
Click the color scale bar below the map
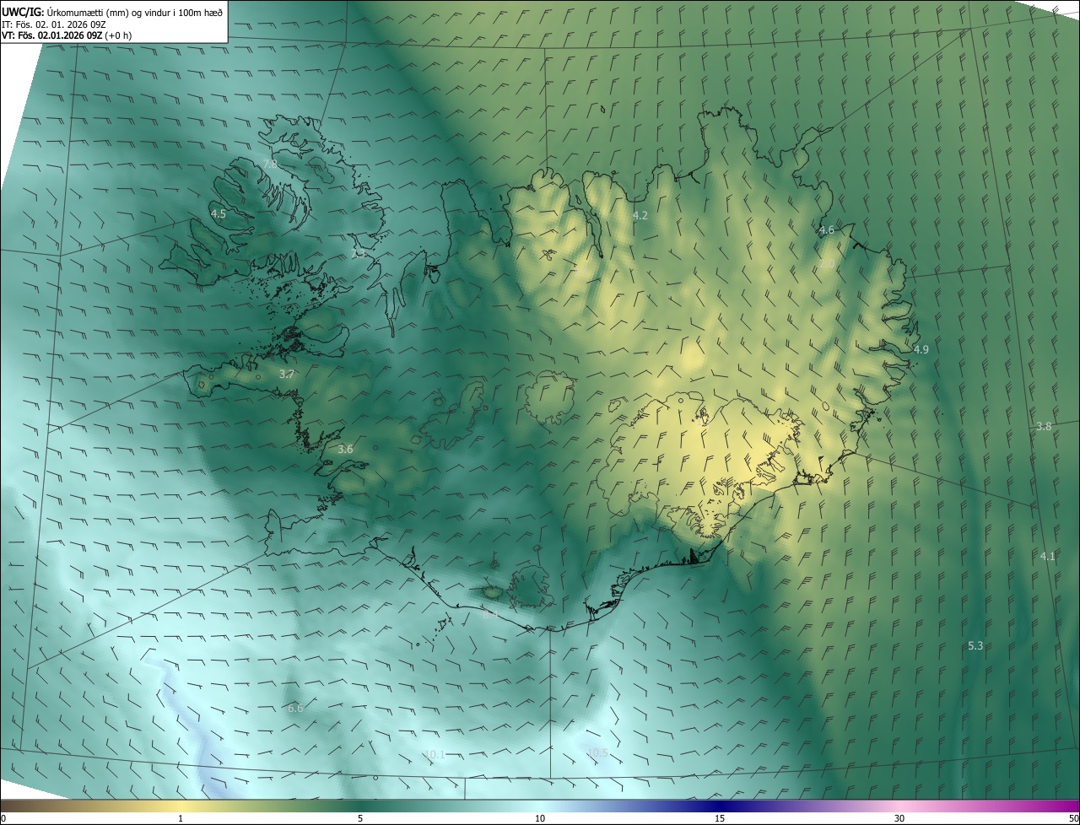(540, 806)
